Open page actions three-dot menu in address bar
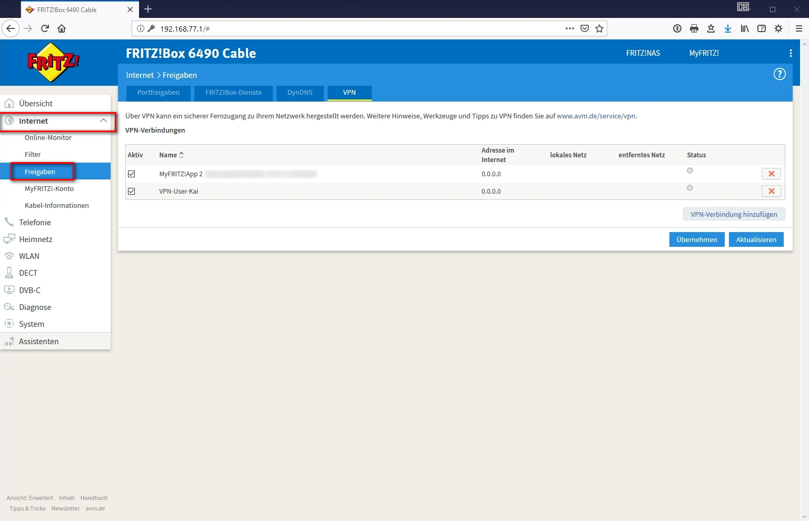809x521 pixels. point(570,28)
